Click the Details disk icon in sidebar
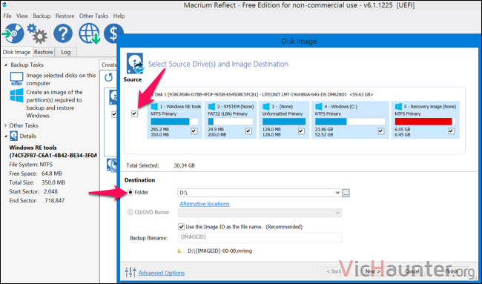Image resolution: width=482 pixels, height=284 pixels. pyautogui.click(x=14, y=136)
